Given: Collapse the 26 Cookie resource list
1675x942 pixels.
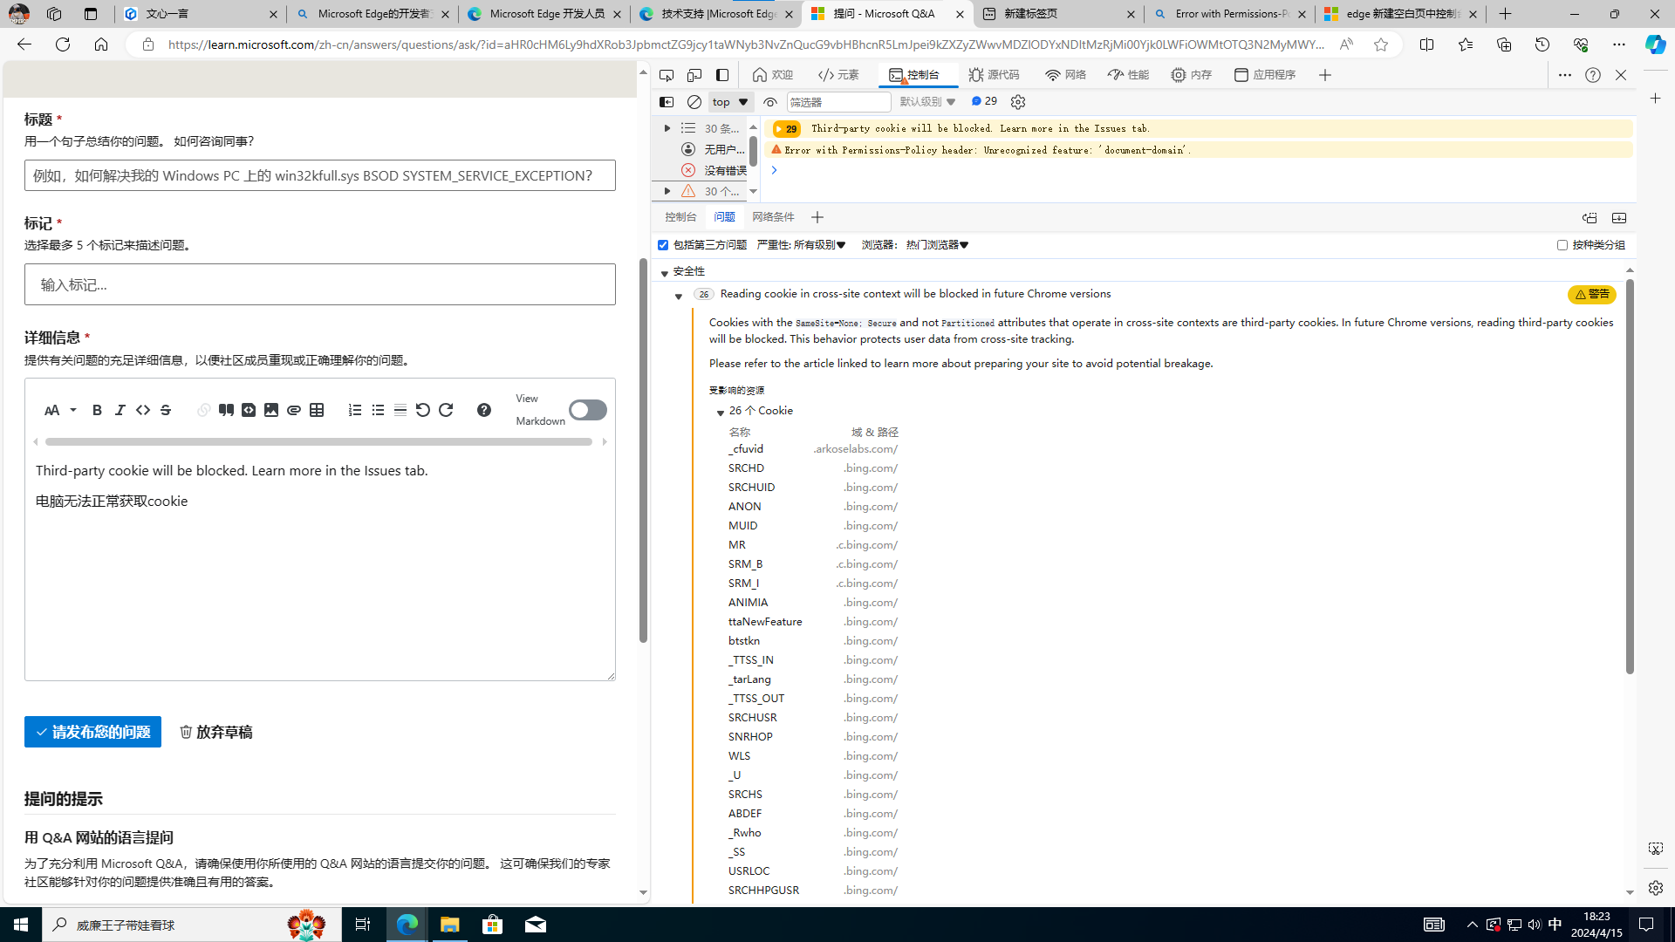Looking at the screenshot, I should 721,412.
